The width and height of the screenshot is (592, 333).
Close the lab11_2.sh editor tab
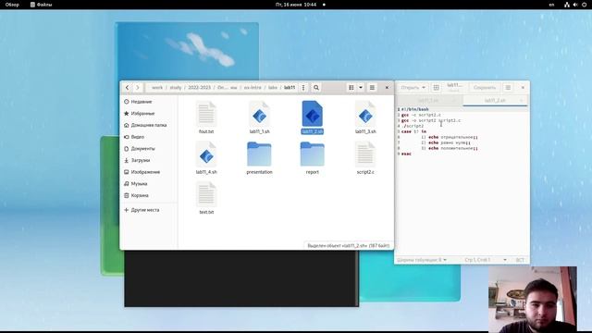point(522,101)
